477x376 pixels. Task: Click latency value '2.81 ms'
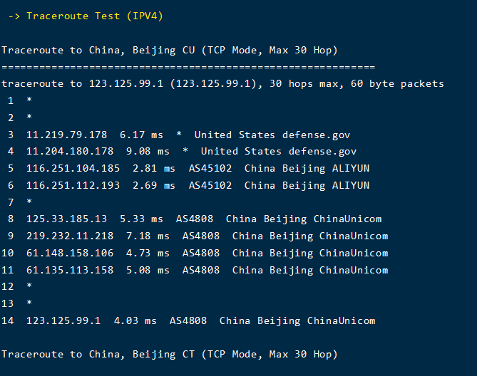pyautogui.click(x=153, y=168)
